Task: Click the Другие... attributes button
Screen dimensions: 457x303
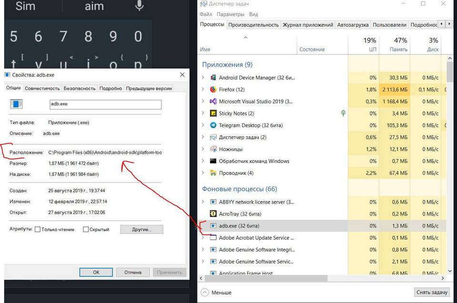Action: (x=142, y=230)
